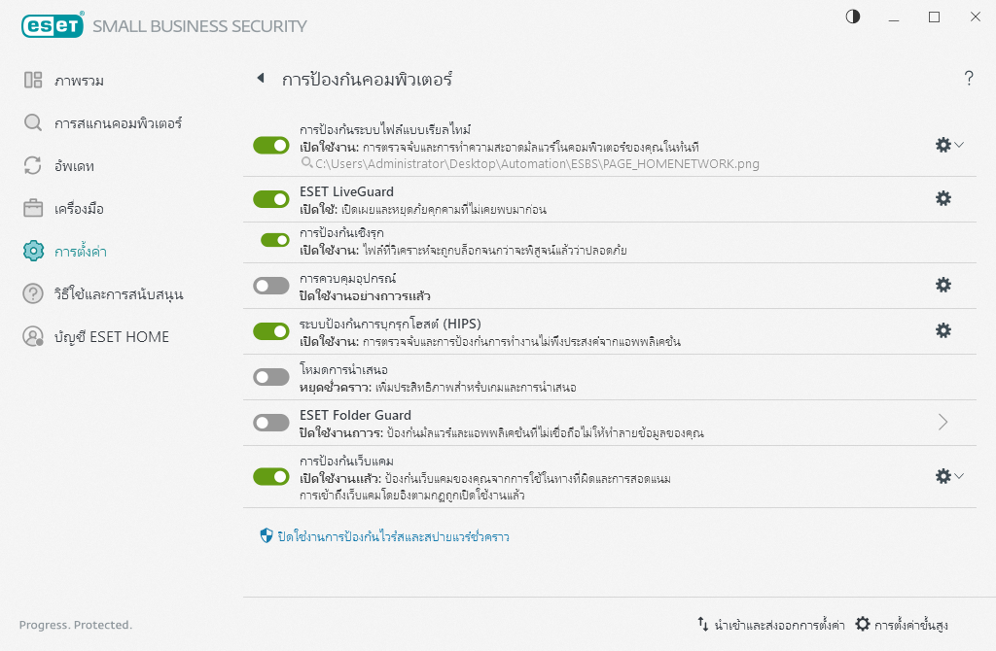Image resolution: width=996 pixels, height=651 pixels.
Task: Enable the โหมดการนำเสนอ presentation mode toggle
Action: point(271,376)
